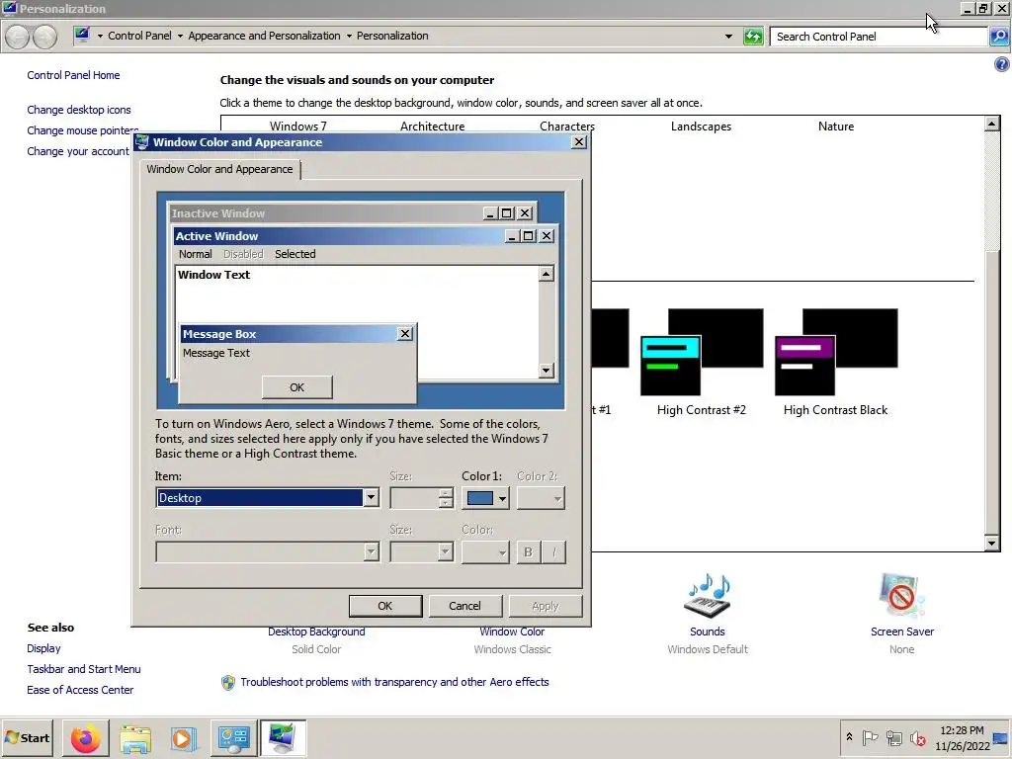The width and height of the screenshot is (1012, 759).
Task: Launch Windows Media Player from taskbar
Action: coord(183,738)
